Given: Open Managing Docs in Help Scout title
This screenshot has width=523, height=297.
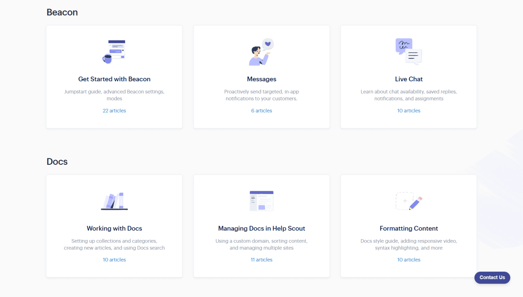Looking at the screenshot, I should click(261, 228).
